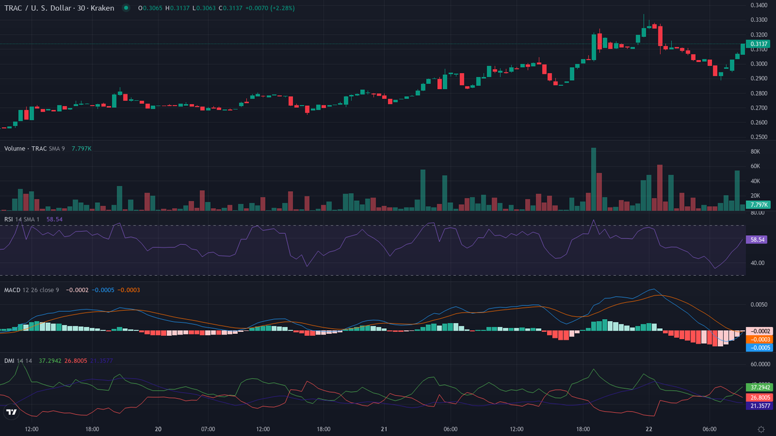
Task: Click the date label 21 on time axis
Action: (384, 429)
